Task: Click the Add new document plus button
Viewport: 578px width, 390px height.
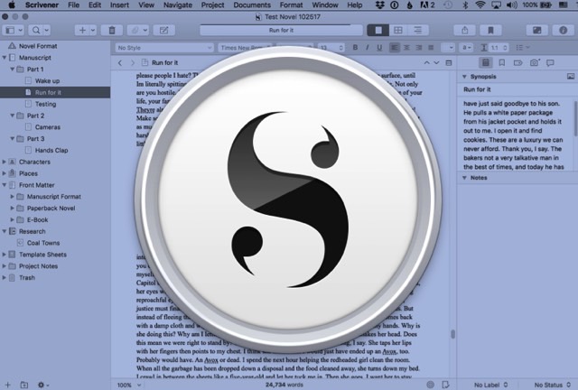Action: pyautogui.click(x=82, y=30)
